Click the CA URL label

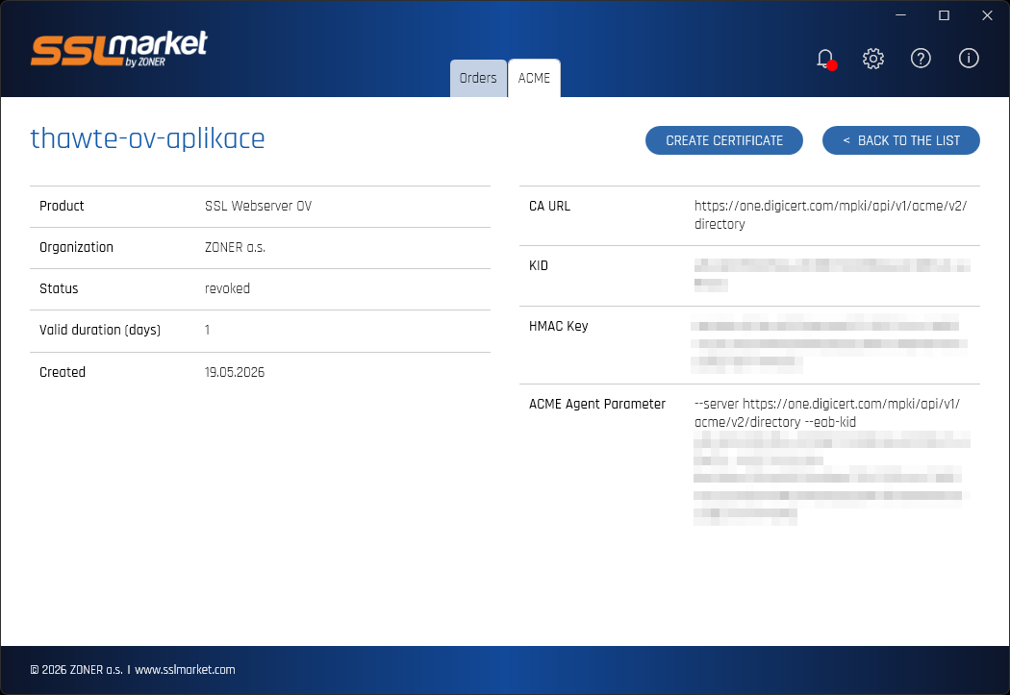pyautogui.click(x=549, y=206)
